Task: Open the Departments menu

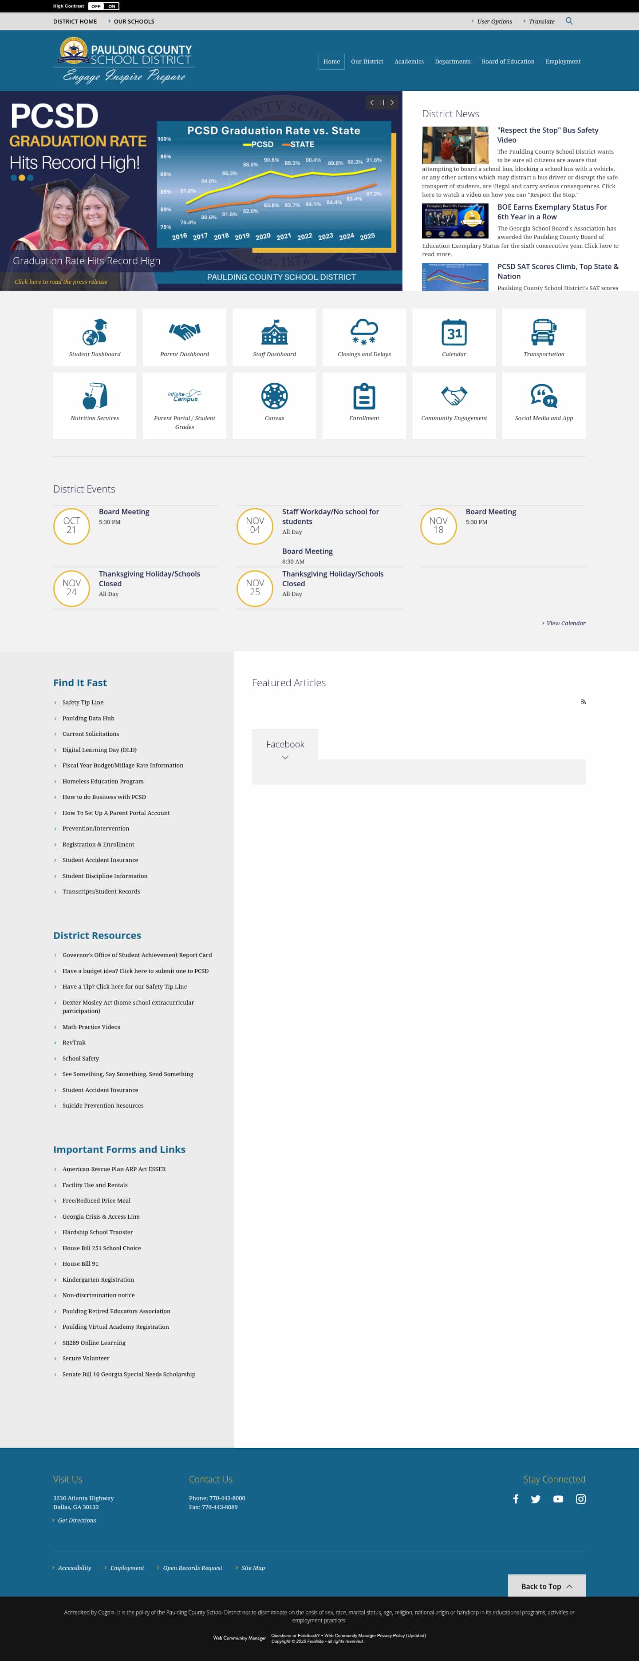Action: [453, 61]
